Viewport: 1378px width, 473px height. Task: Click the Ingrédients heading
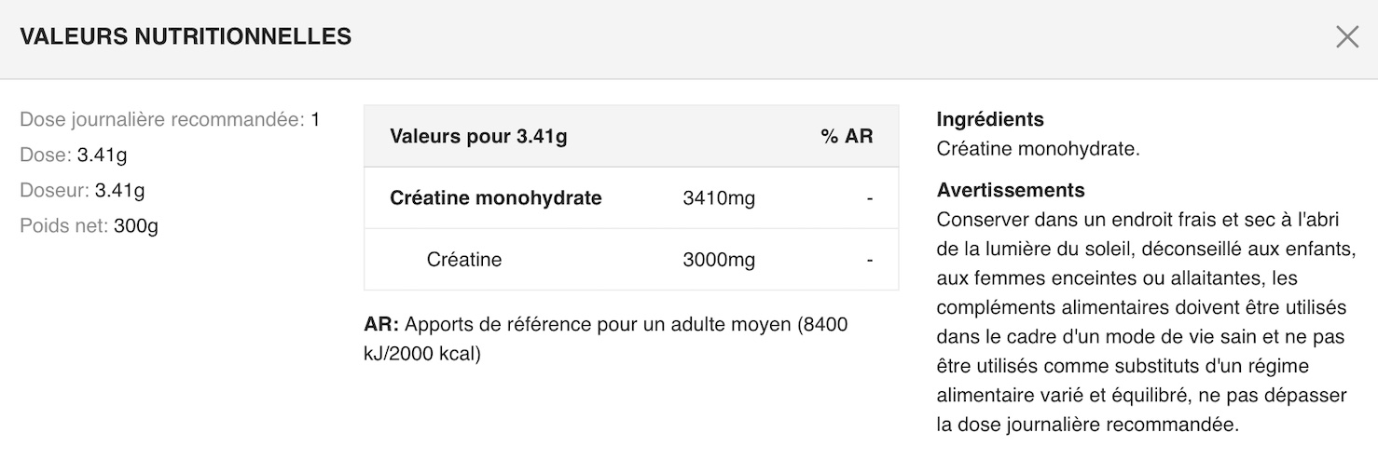pos(990,119)
